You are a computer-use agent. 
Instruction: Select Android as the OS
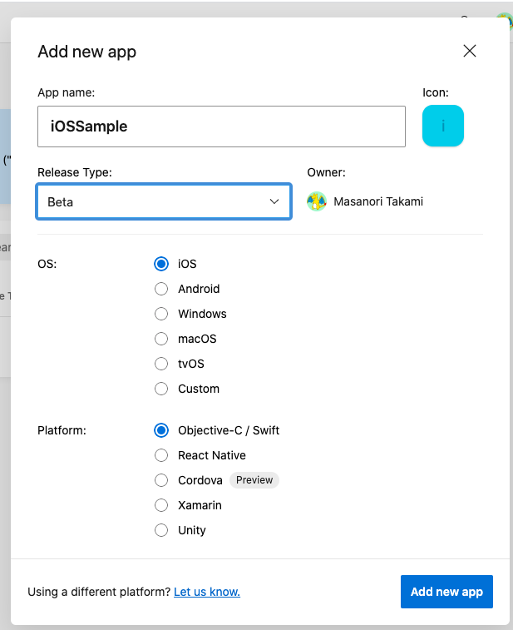pos(161,289)
